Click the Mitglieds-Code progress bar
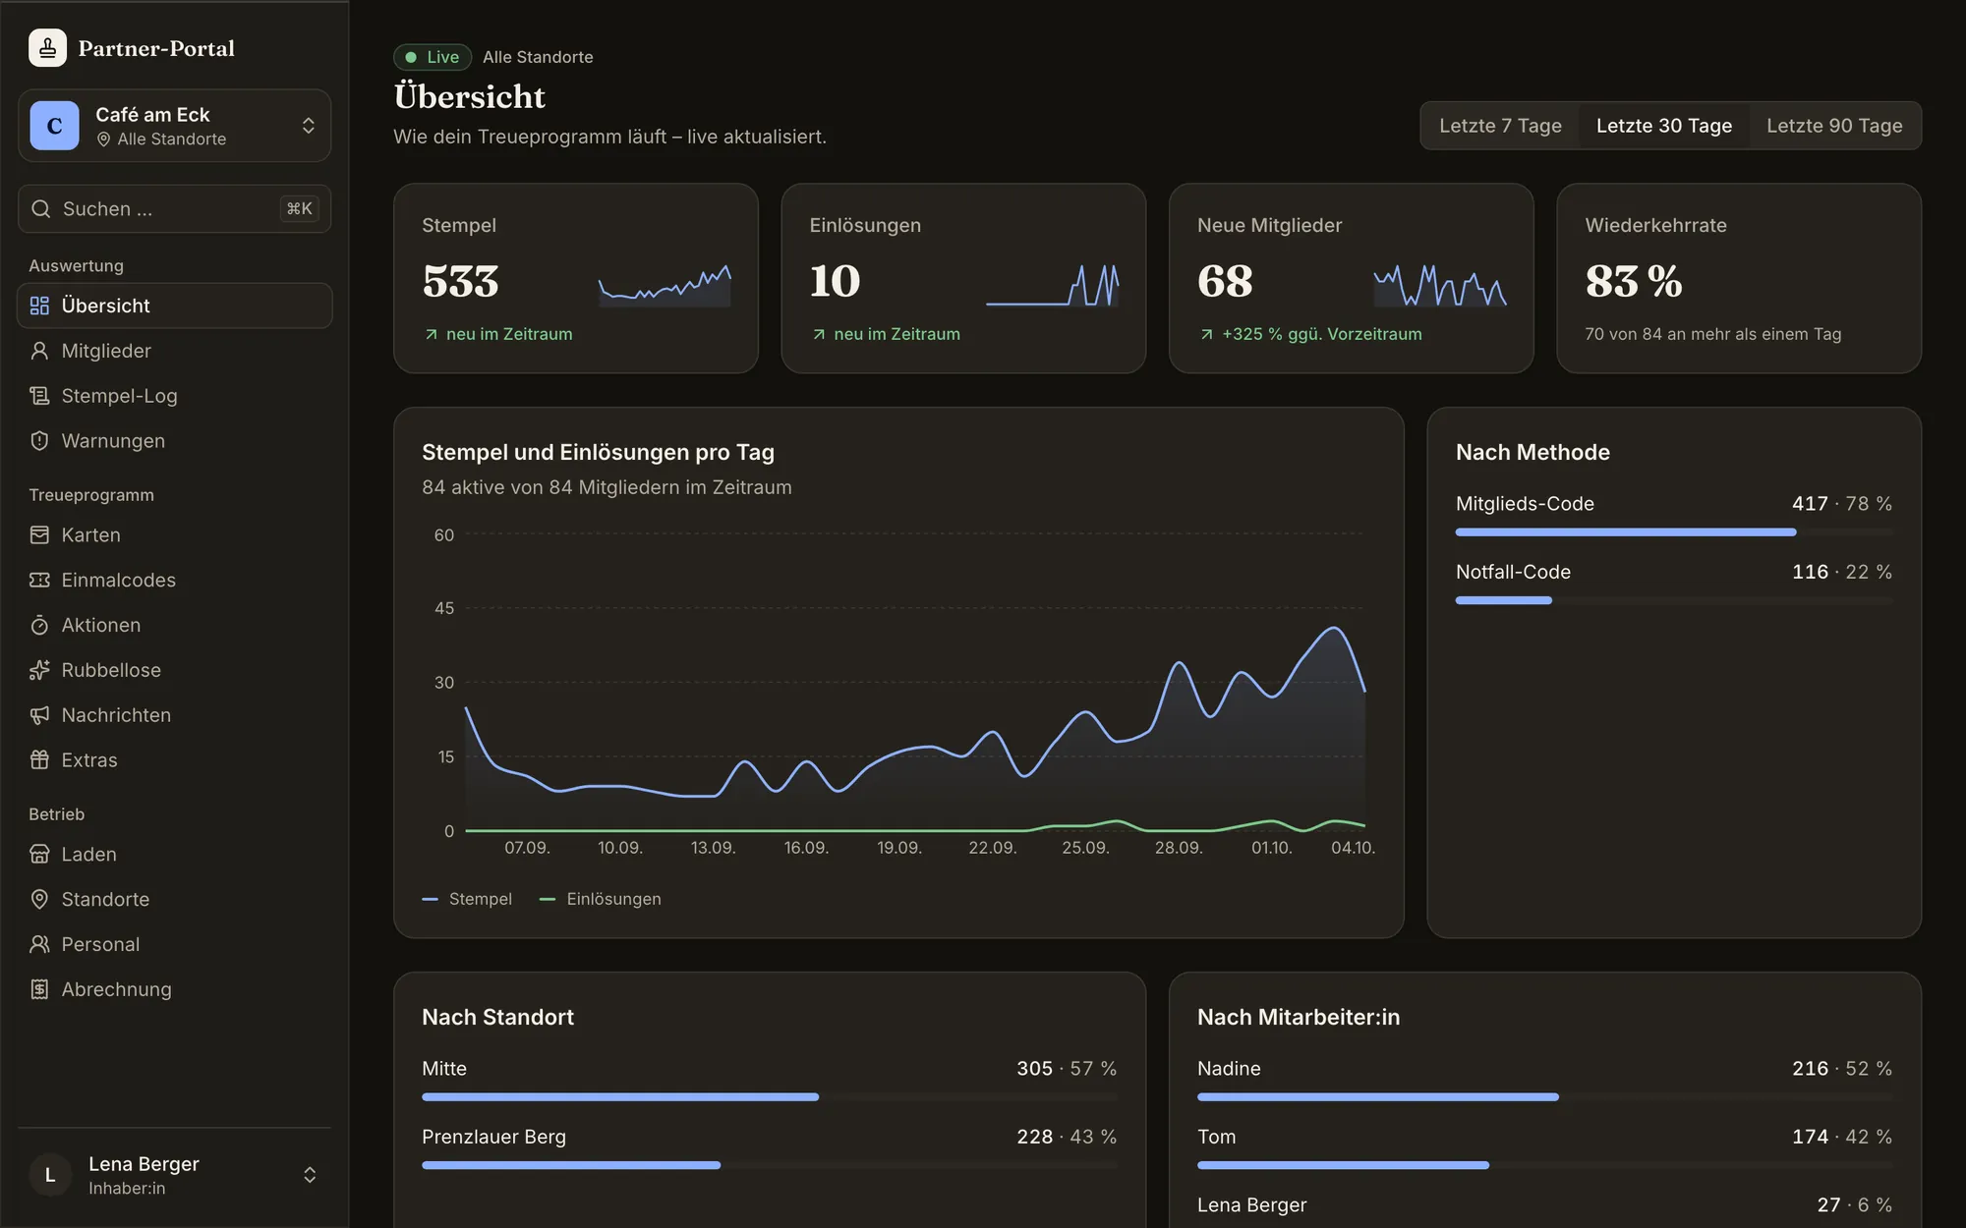The height and width of the screenshot is (1228, 1966). tap(1673, 532)
